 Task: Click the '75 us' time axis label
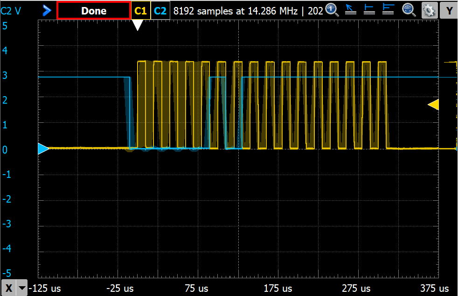196,289
